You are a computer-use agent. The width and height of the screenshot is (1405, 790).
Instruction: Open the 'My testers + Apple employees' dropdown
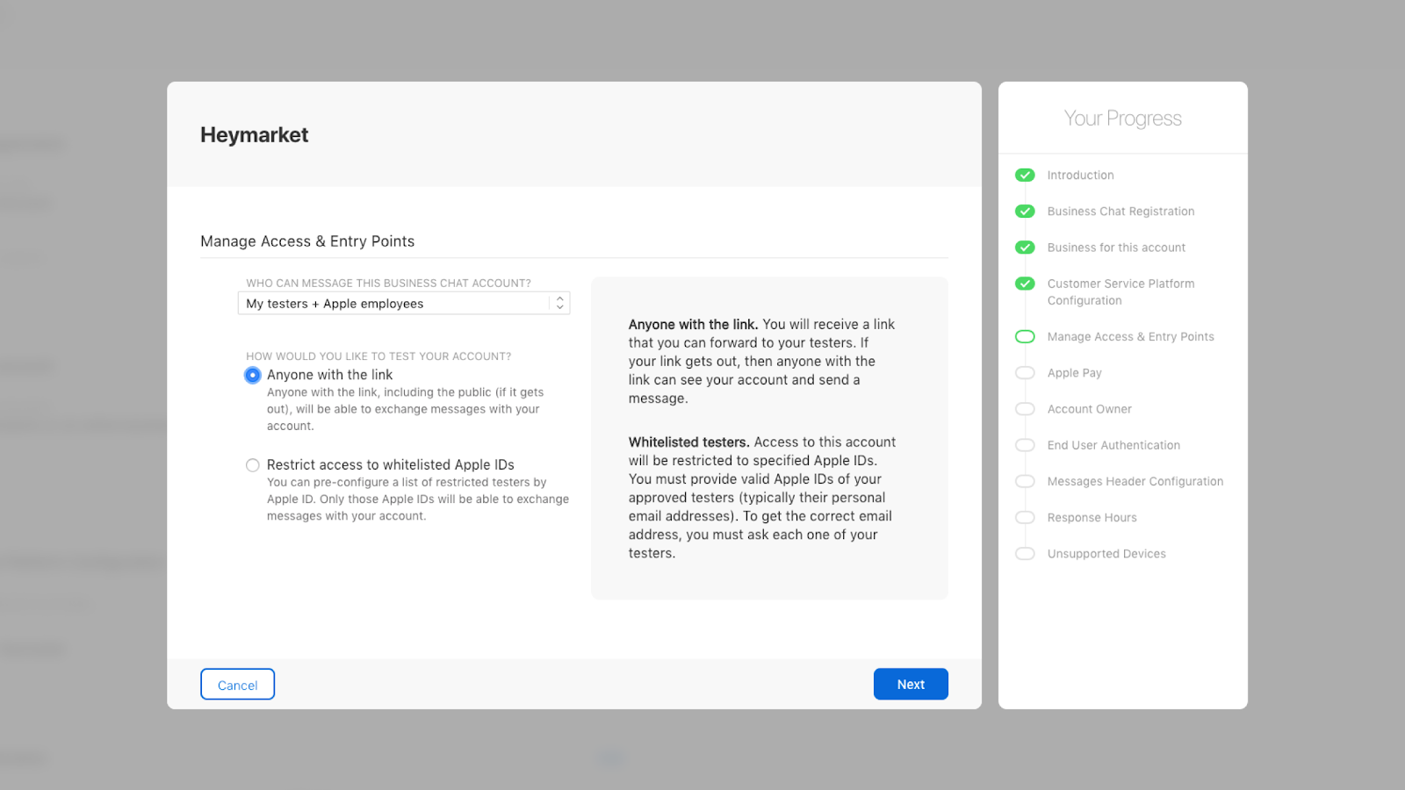pos(404,304)
